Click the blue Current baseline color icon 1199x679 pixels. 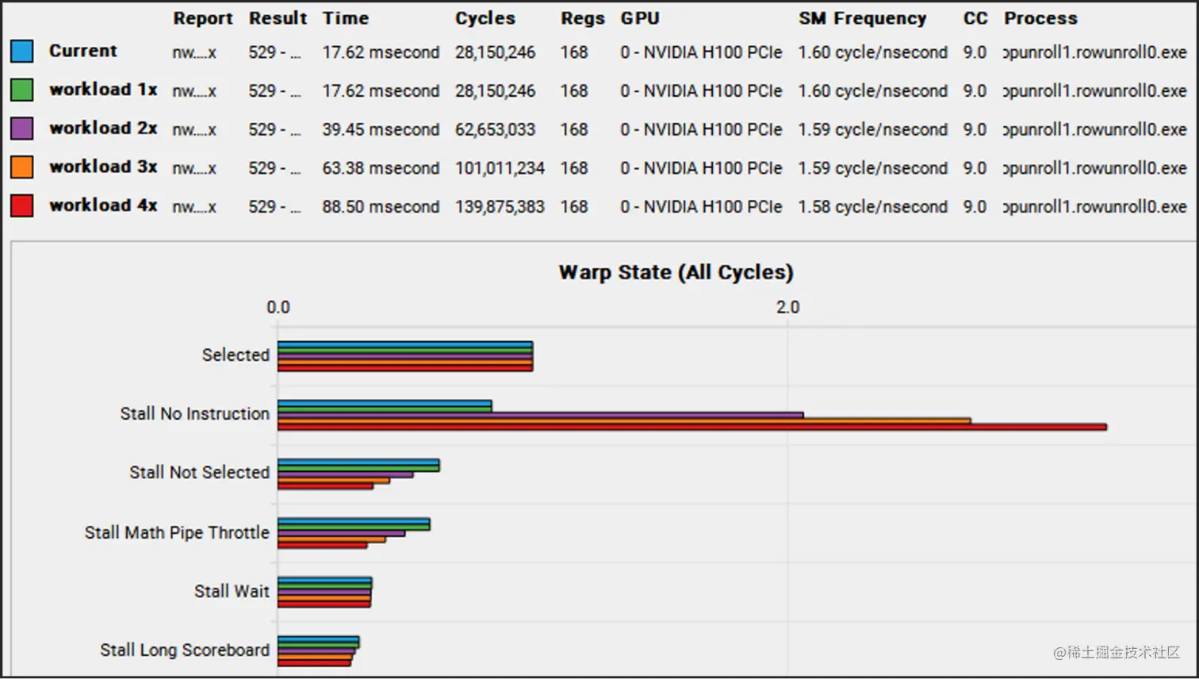pos(22,50)
